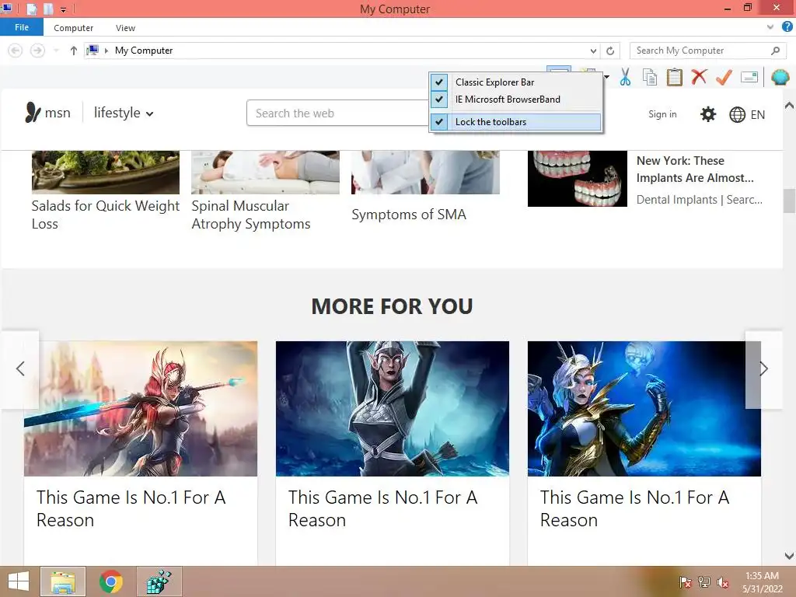
Task: Click the quick access New Folder icon
Action: click(x=48, y=9)
